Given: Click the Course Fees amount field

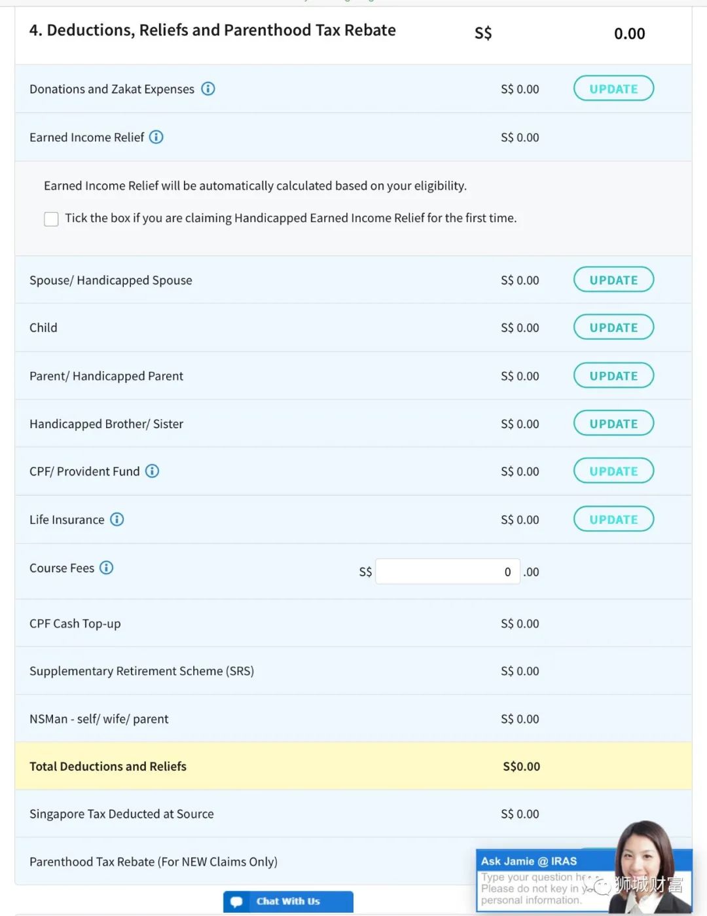Looking at the screenshot, I should click(x=447, y=572).
